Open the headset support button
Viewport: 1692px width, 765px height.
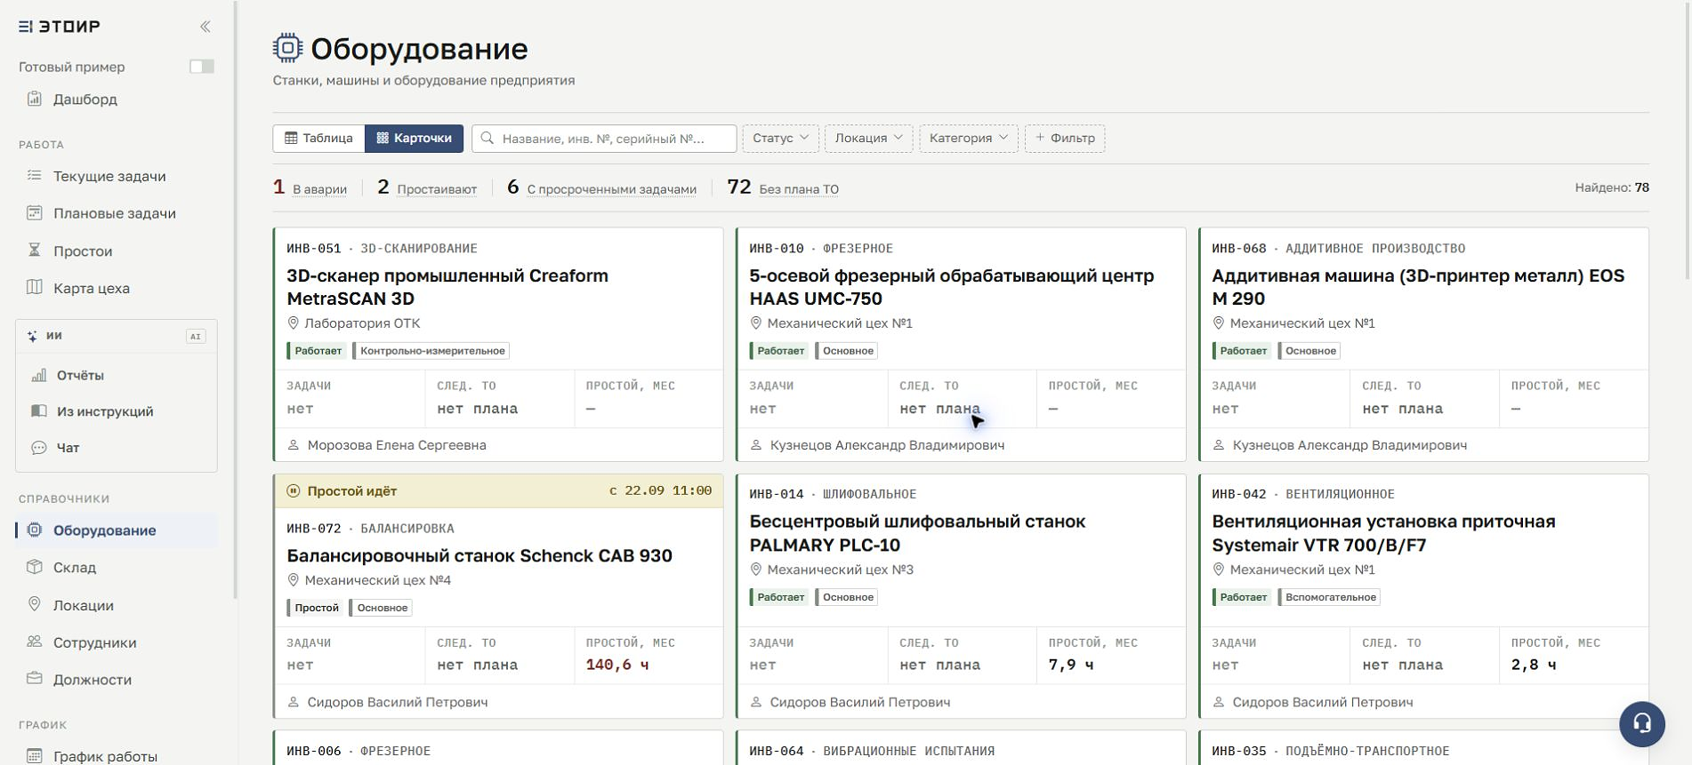[x=1642, y=724]
